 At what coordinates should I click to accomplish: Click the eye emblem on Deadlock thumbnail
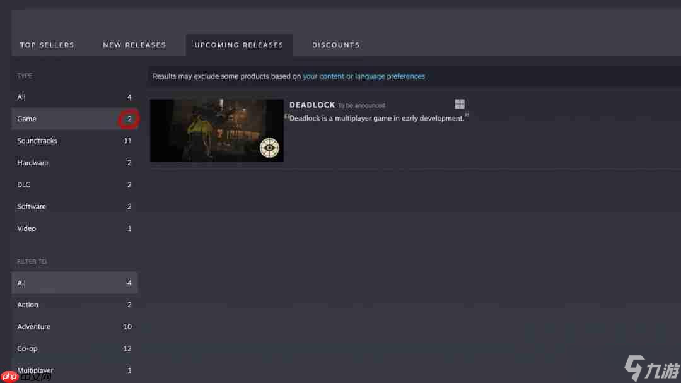coord(269,148)
